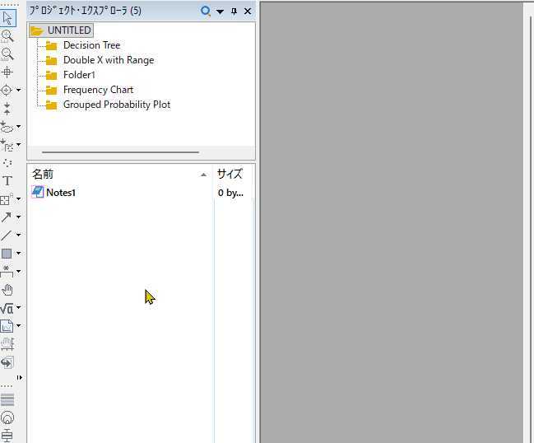Open the Insert Equation square-root tool

pyautogui.click(x=7, y=309)
